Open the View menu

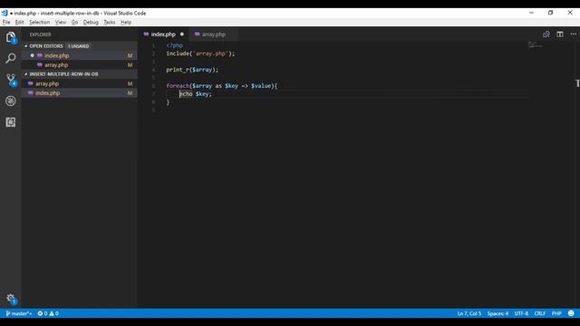(x=61, y=22)
